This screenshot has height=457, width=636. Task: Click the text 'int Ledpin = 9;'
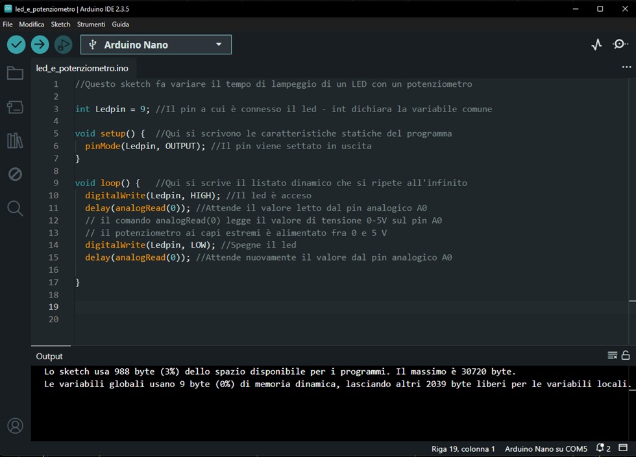112,109
